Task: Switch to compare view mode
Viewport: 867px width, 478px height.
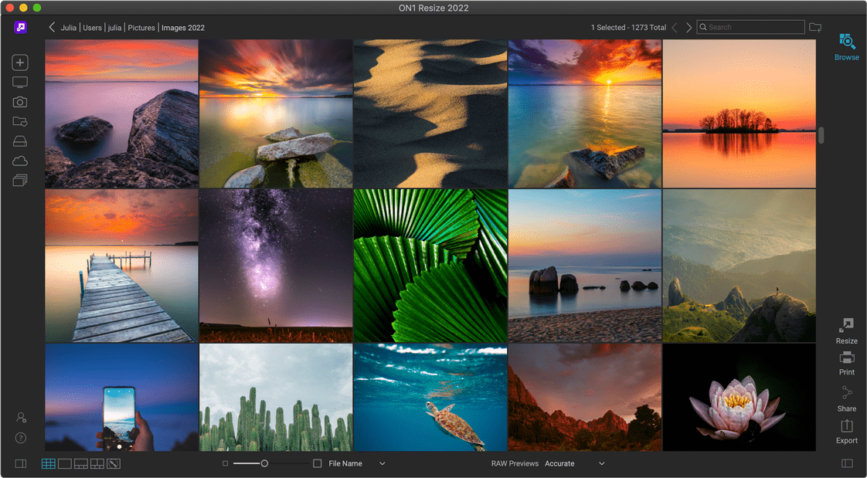Action: [x=97, y=463]
